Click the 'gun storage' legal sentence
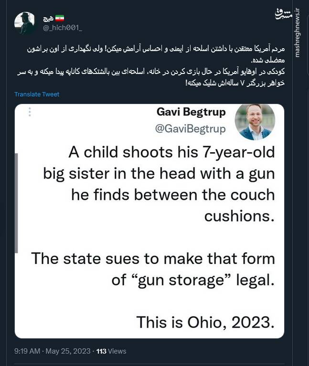 [153, 269]
